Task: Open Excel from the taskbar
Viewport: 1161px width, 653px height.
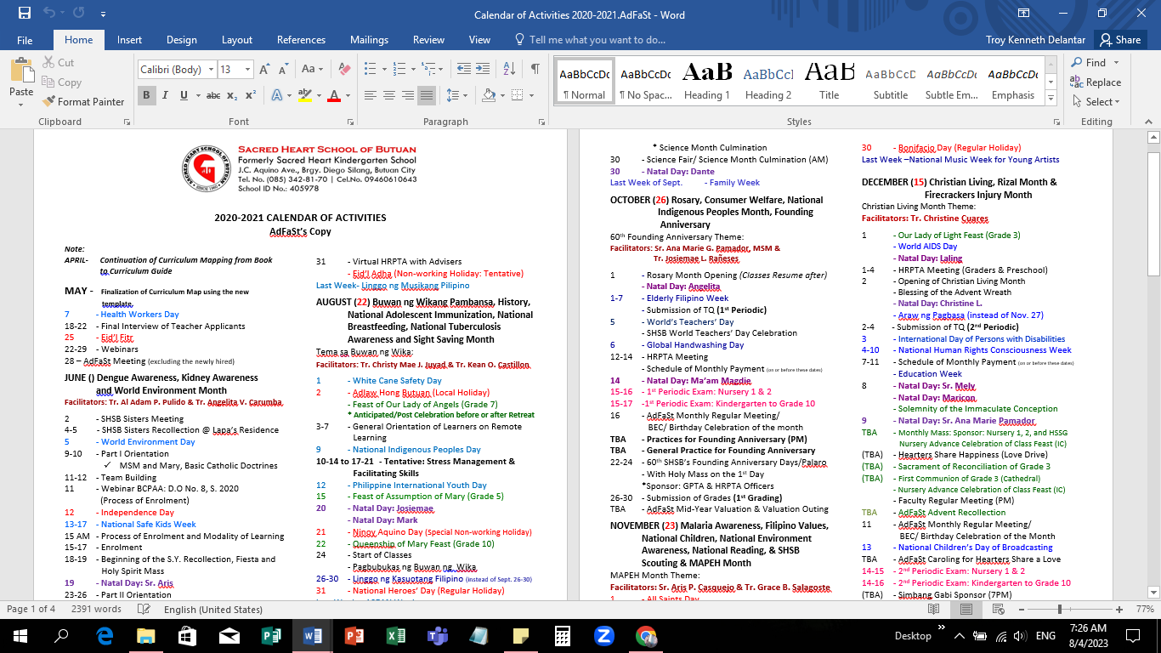Action: point(395,636)
